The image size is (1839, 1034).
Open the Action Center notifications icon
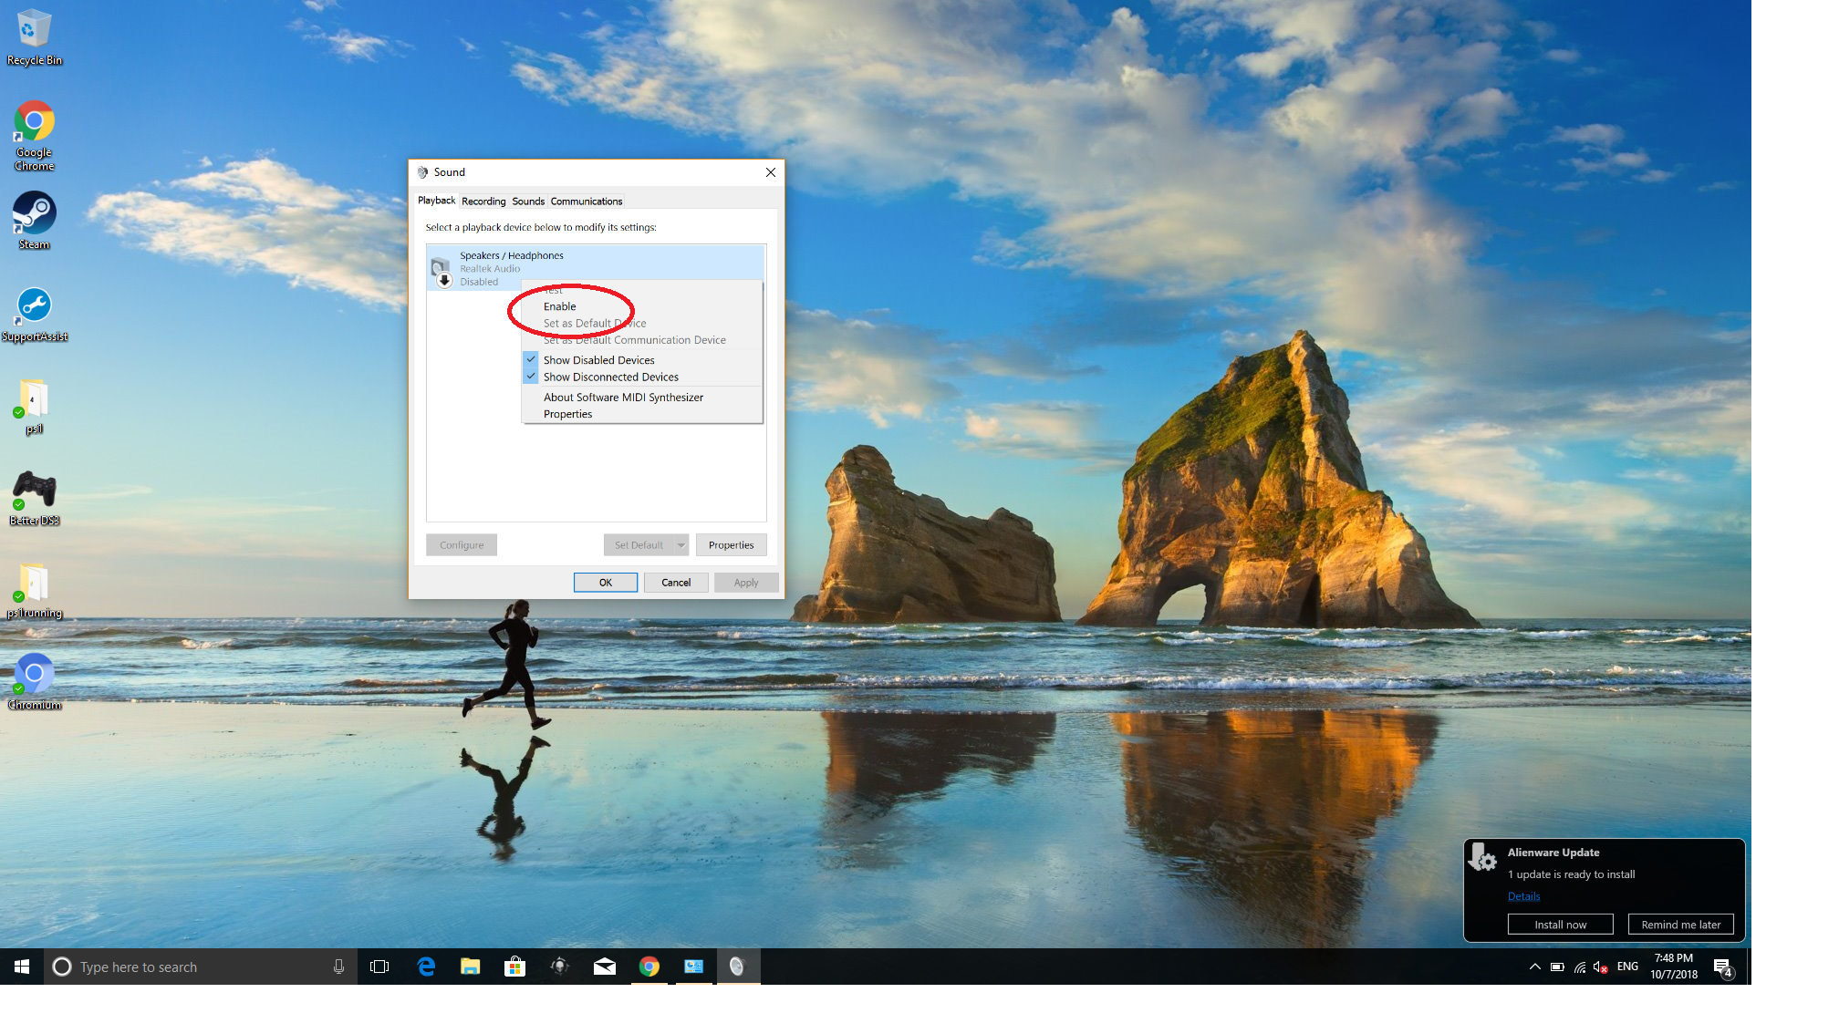[x=1722, y=967]
